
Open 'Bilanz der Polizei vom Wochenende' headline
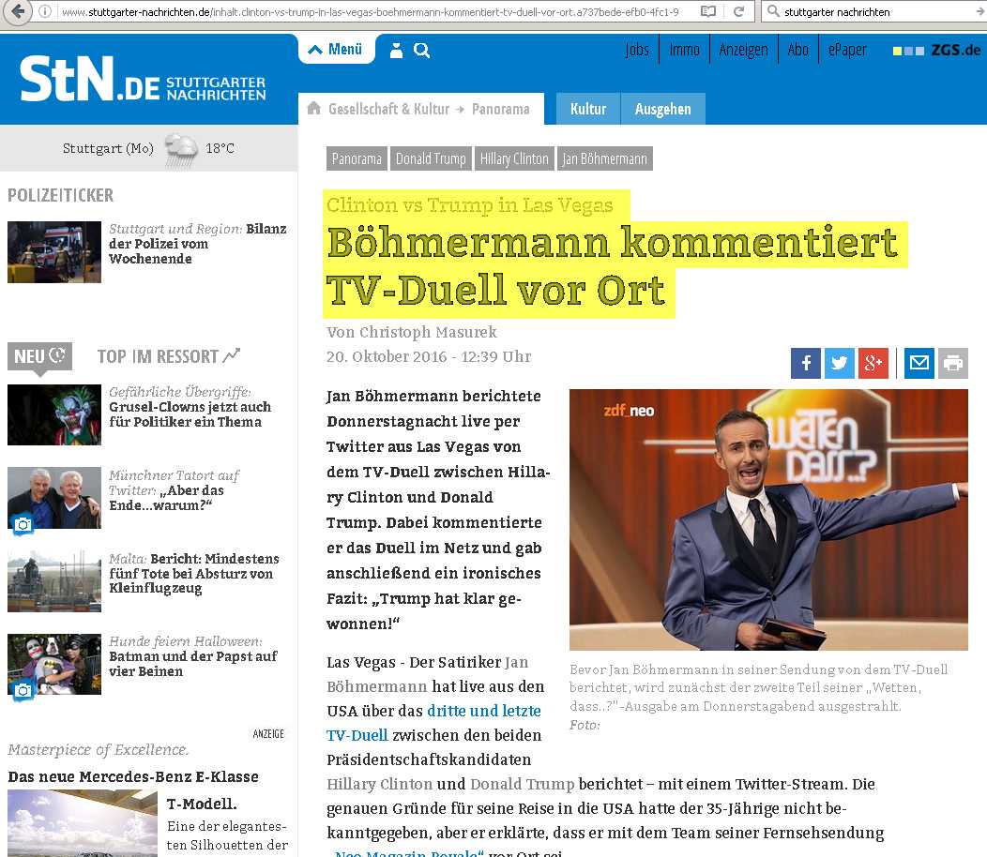point(198,244)
